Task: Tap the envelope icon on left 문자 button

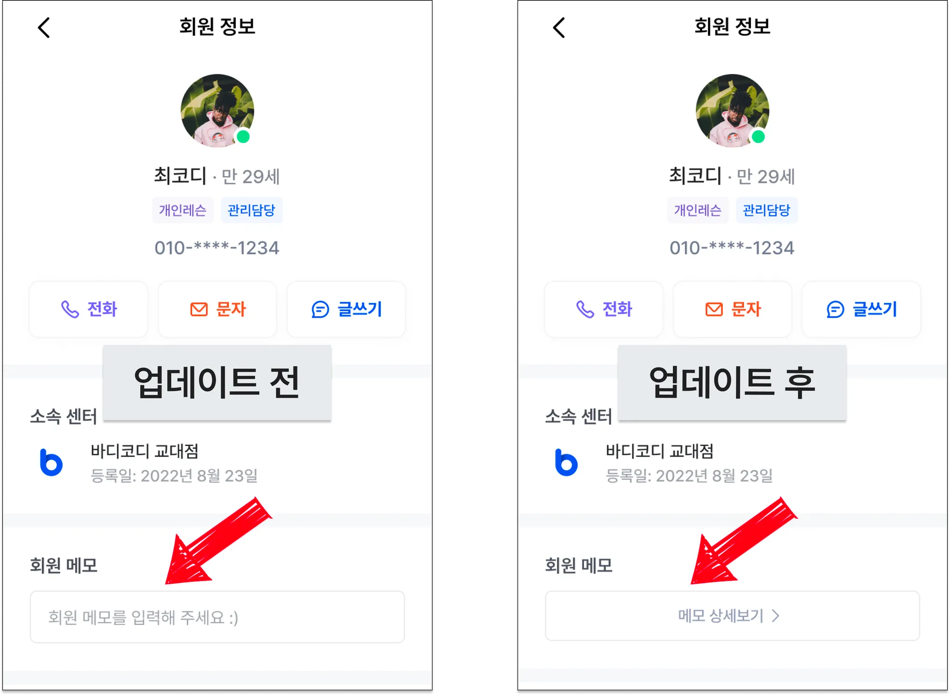Action: click(199, 309)
